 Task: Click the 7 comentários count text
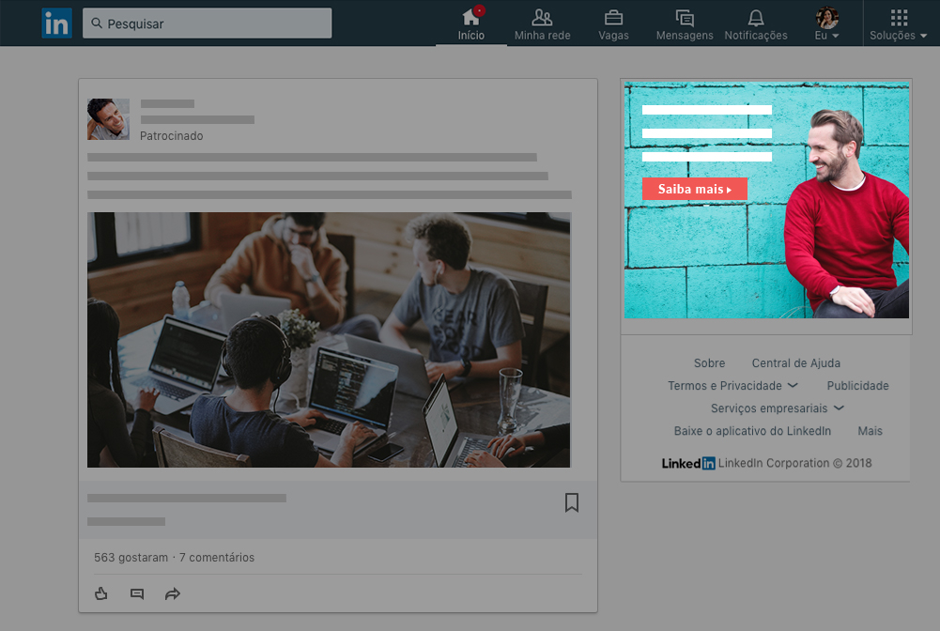217,558
